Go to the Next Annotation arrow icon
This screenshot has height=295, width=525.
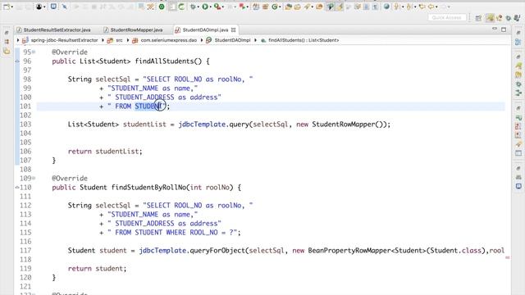pos(396,7)
